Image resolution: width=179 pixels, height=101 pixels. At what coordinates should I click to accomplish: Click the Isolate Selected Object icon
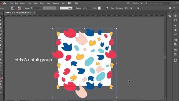(x=126, y=8)
